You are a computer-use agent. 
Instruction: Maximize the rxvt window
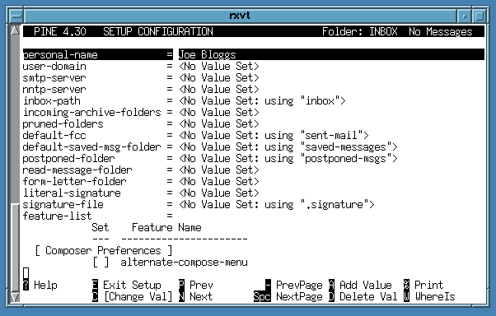click(479, 16)
